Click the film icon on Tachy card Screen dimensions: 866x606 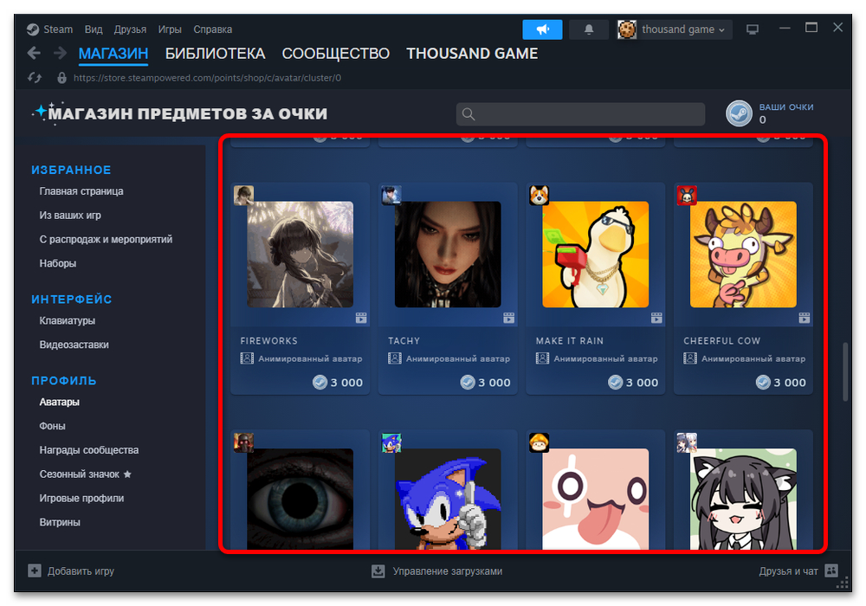[508, 318]
